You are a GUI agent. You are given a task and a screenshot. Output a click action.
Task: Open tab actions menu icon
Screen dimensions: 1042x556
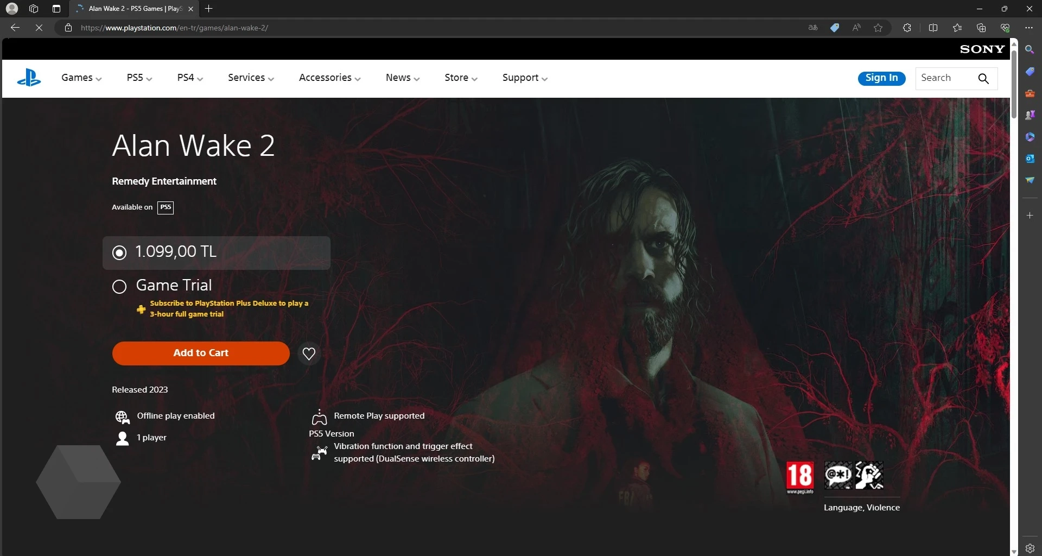(x=56, y=9)
